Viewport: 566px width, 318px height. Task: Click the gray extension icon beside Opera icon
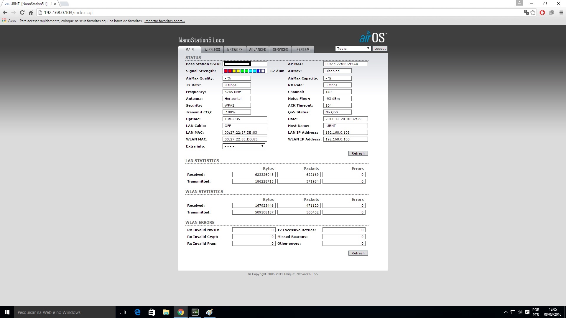[552, 13]
